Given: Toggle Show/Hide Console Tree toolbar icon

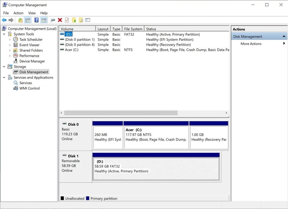Looking at the screenshot, I should [x=28, y=20].
